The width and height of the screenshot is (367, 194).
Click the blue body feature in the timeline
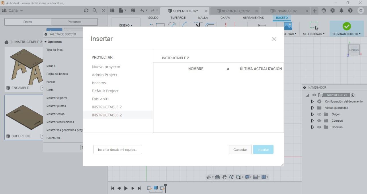pyautogui.click(x=156, y=188)
